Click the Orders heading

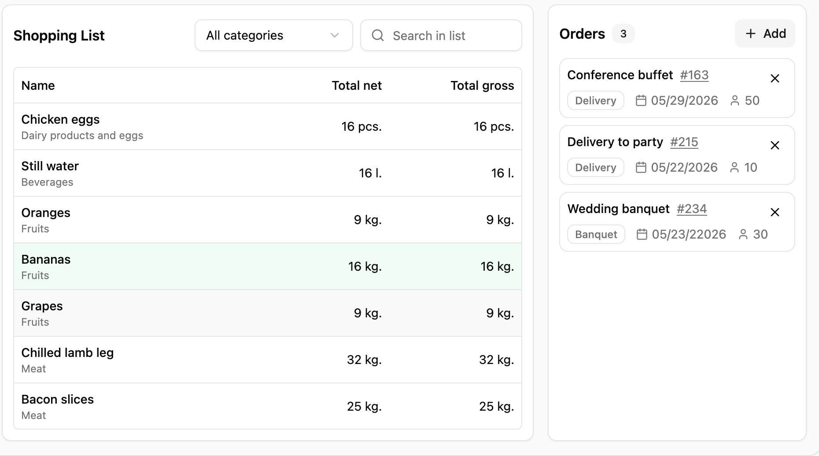(582, 33)
